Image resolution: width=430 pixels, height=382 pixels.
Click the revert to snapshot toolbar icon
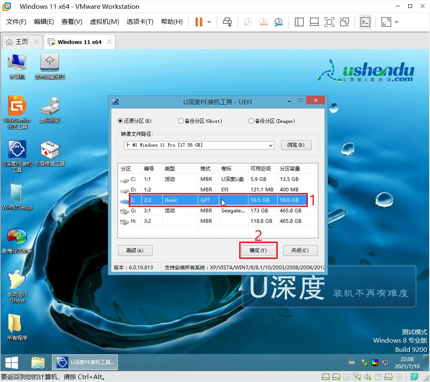click(x=263, y=22)
